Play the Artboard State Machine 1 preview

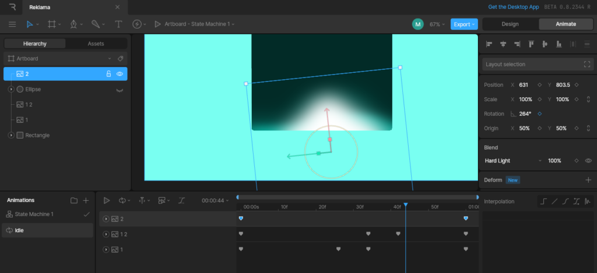click(x=157, y=24)
